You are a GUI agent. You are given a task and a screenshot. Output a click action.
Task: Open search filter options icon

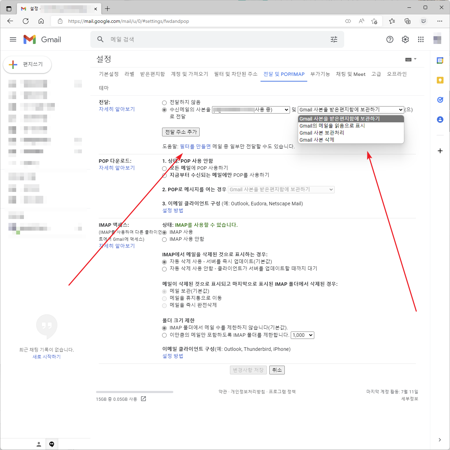334,39
